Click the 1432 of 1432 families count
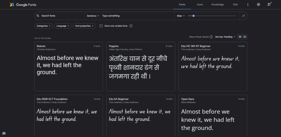The image size is (281, 137). 43,38
